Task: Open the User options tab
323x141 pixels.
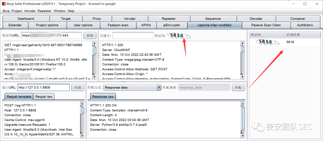Action: (x=83, y=25)
